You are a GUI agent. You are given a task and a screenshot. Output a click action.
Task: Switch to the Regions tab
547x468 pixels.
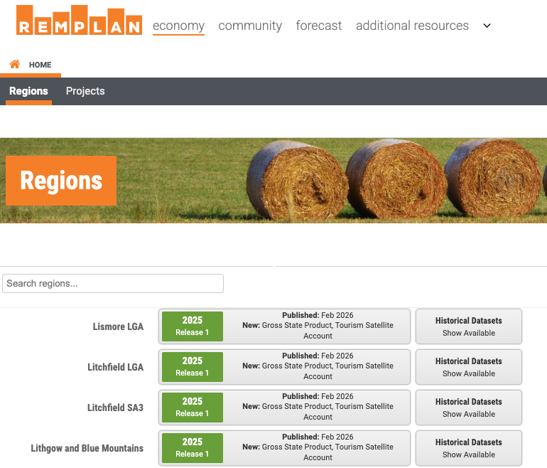(x=28, y=91)
